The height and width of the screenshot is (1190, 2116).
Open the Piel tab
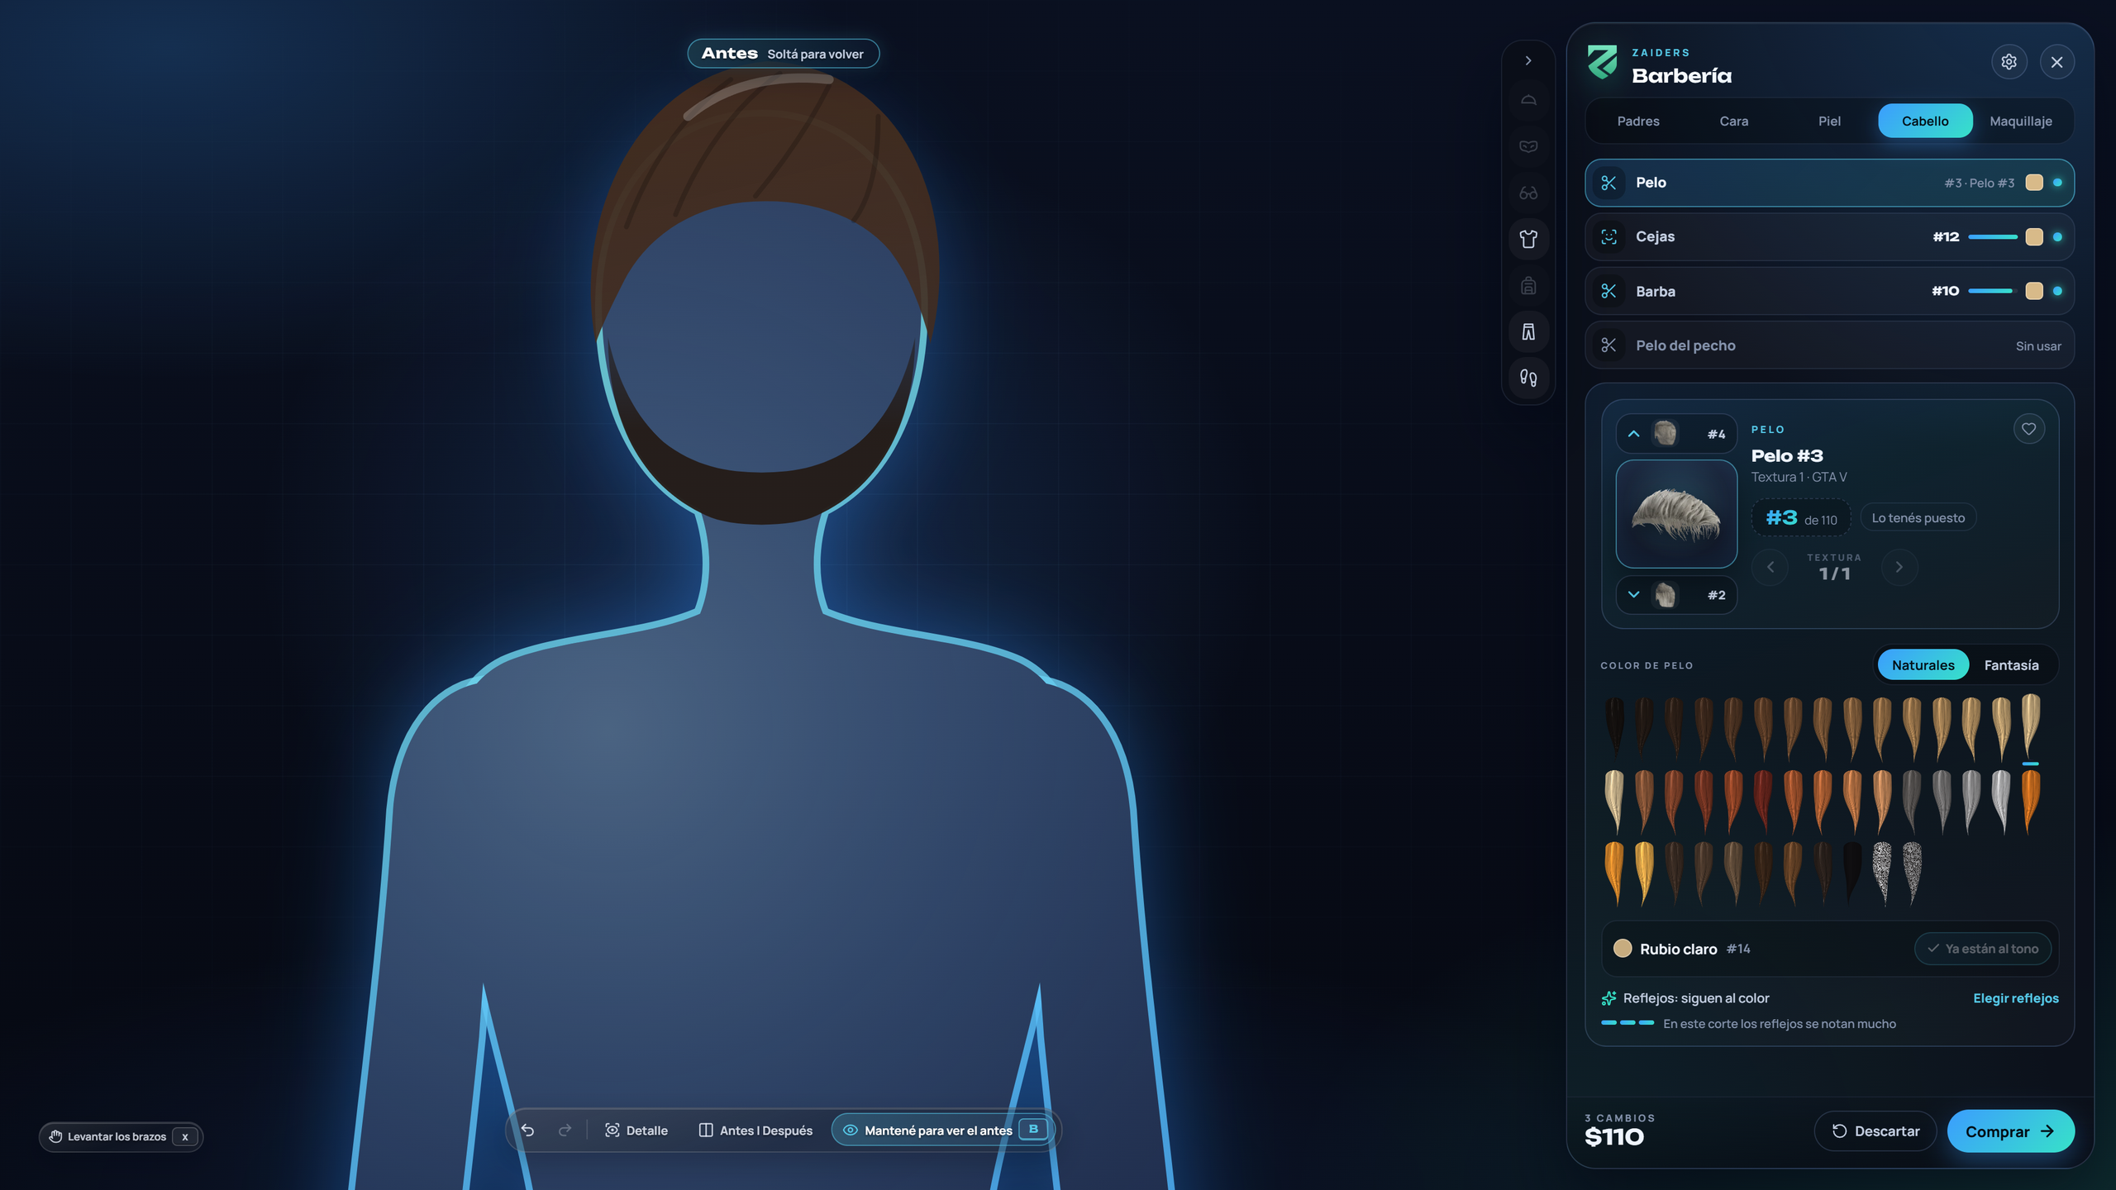point(1829,121)
